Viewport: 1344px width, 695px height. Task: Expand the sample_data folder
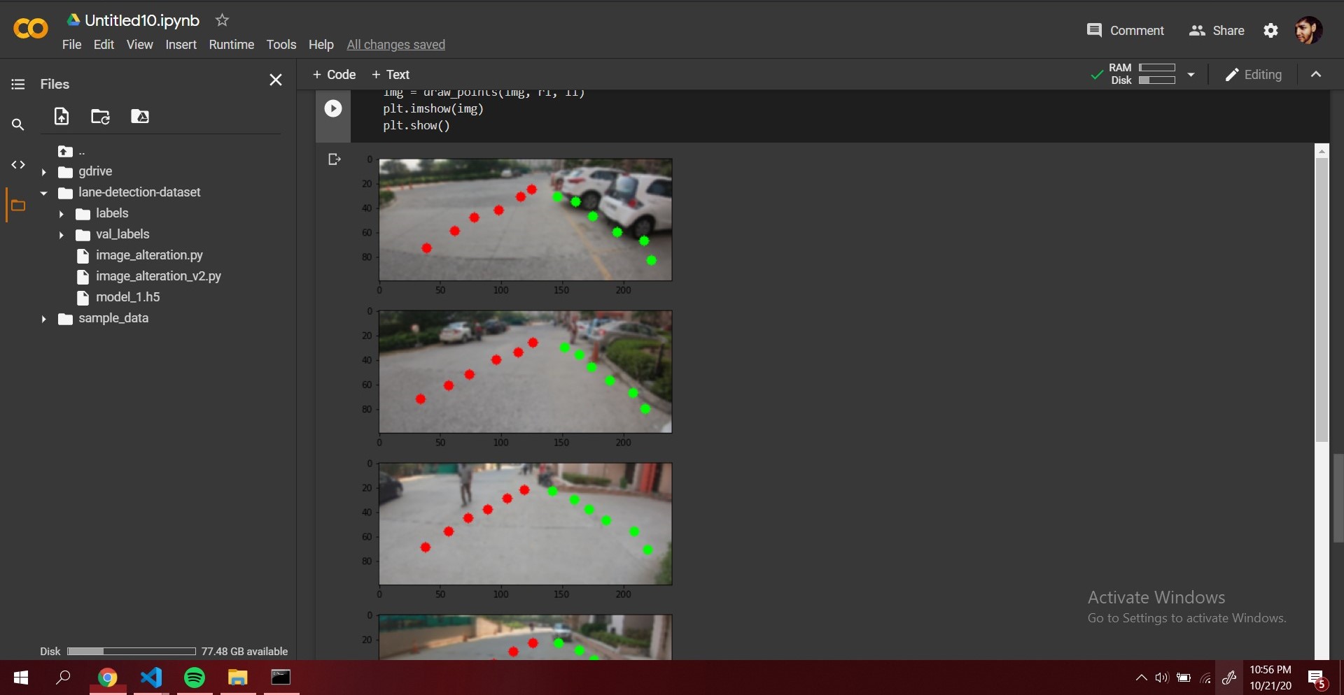click(43, 319)
